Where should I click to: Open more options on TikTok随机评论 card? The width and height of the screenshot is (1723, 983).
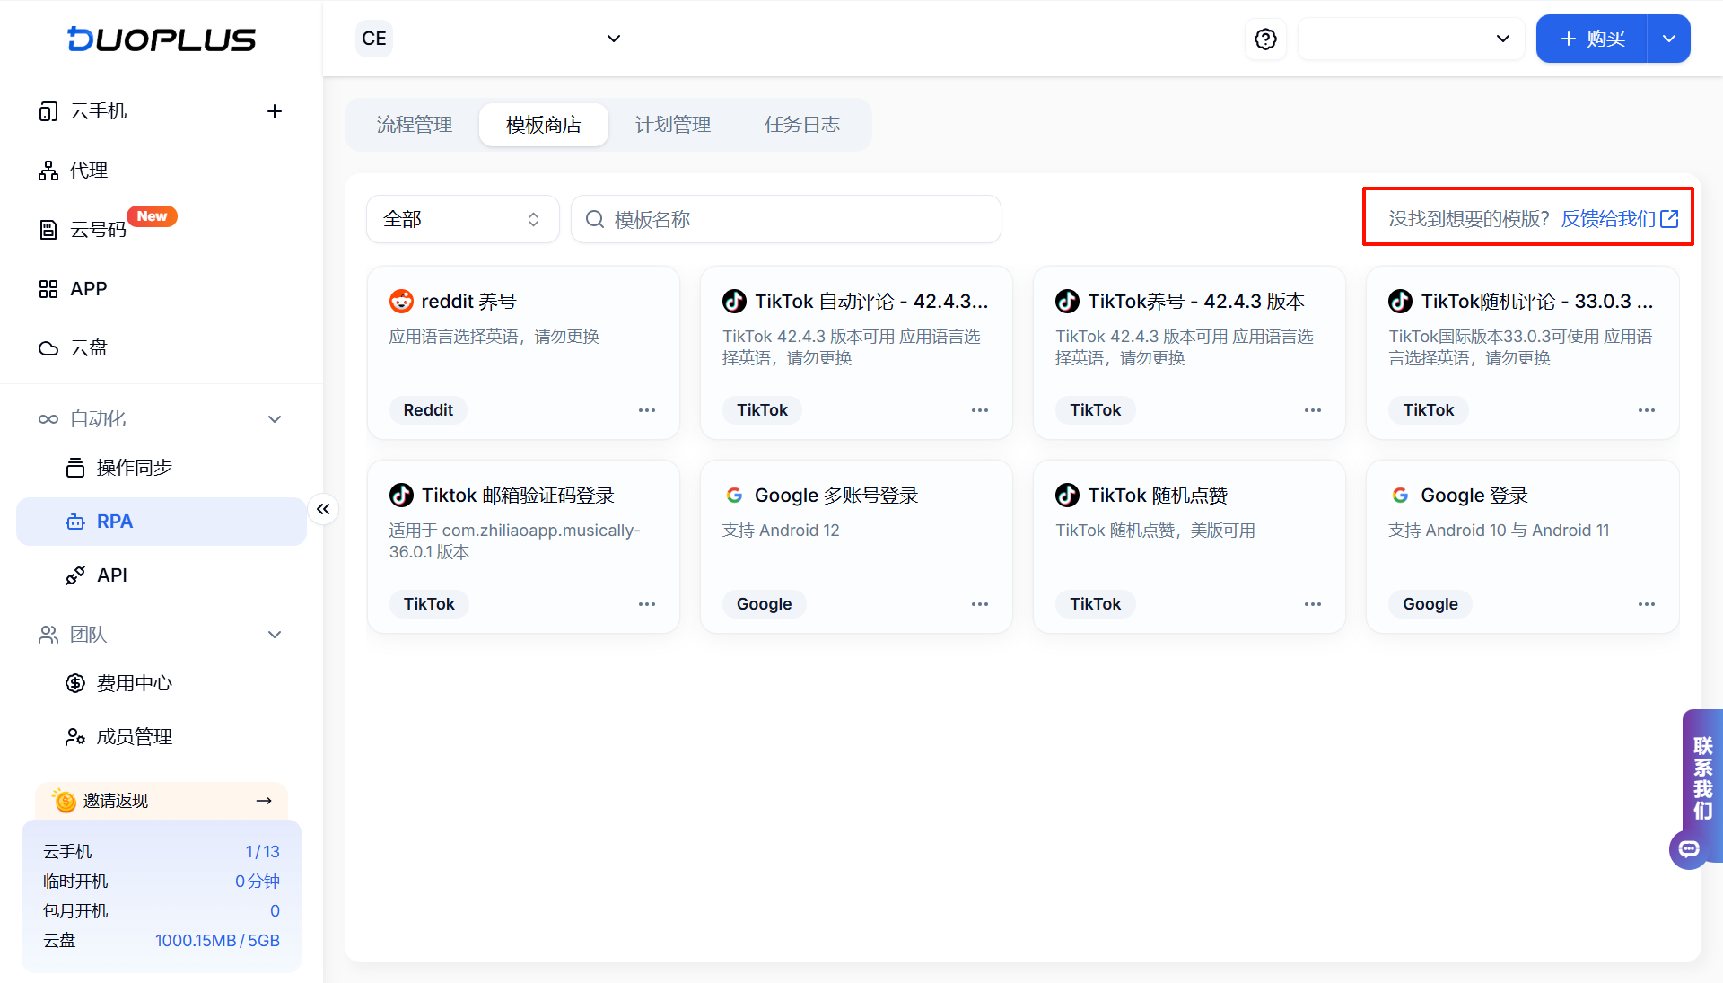pyautogui.click(x=1647, y=410)
